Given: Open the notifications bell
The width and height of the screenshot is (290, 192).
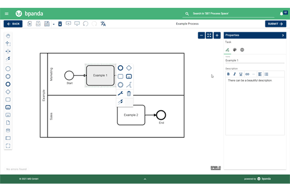Looking at the screenshot, I should 281,14.
